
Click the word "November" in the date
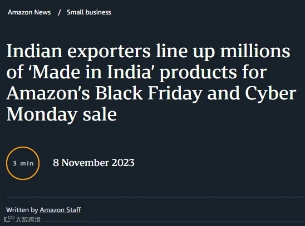tap(85, 163)
